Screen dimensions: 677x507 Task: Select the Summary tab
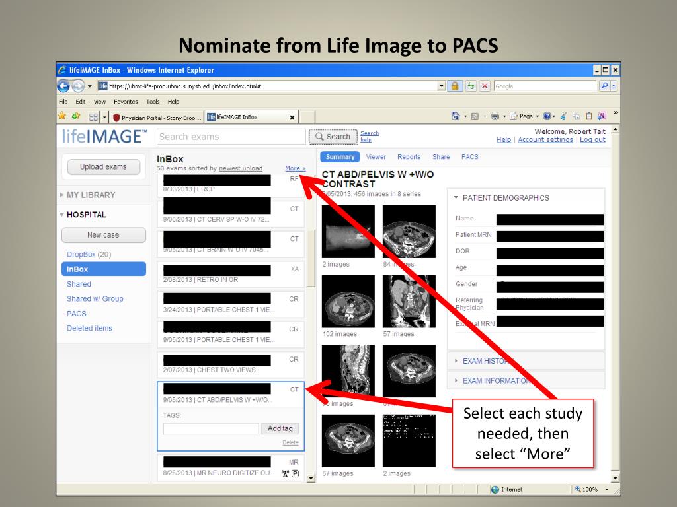[340, 157]
